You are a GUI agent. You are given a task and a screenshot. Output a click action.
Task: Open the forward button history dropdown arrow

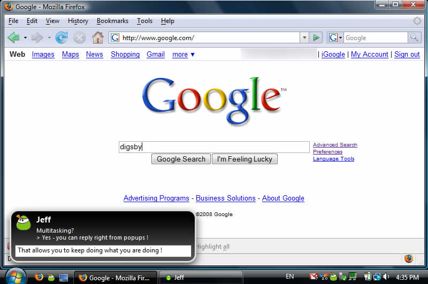[x=49, y=37]
